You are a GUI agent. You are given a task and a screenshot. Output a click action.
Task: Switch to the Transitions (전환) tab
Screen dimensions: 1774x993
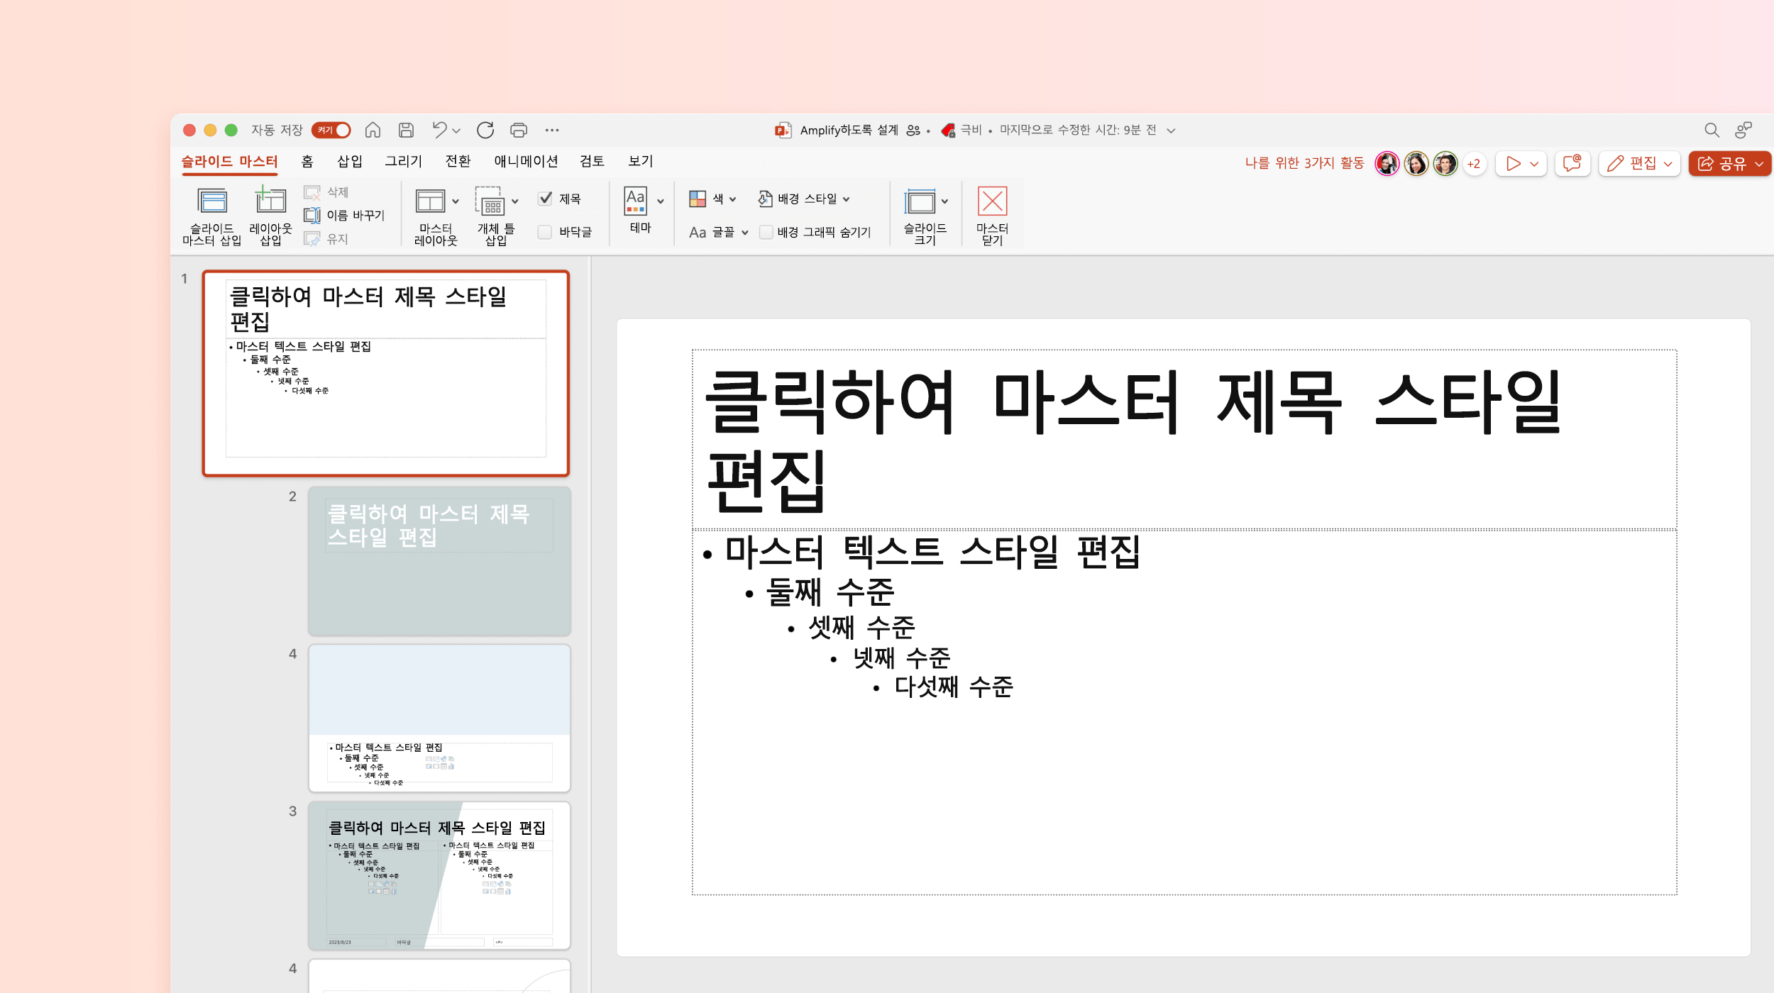click(x=458, y=162)
